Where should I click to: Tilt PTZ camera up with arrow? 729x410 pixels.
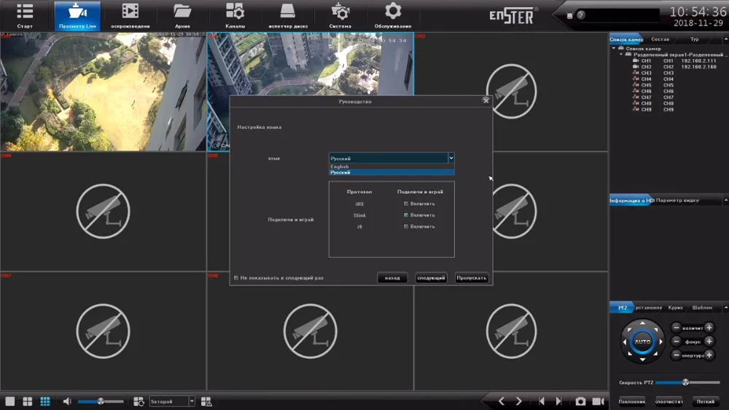pos(642,323)
